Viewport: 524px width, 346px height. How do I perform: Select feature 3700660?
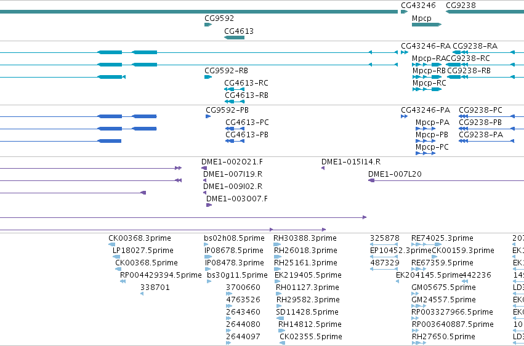tap(243, 288)
